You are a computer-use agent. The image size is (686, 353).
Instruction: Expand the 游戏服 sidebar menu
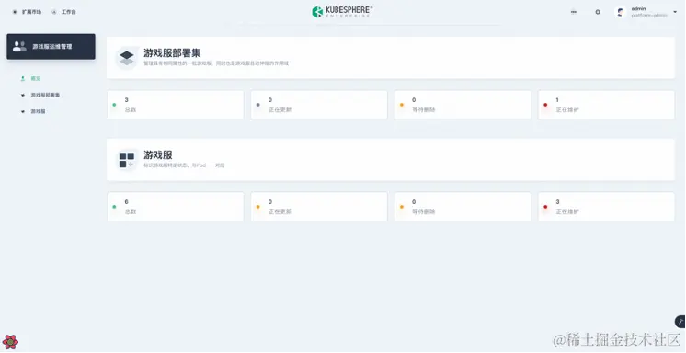click(33, 111)
